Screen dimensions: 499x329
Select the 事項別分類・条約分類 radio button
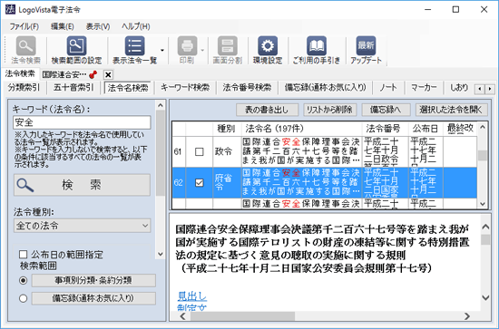point(24,280)
